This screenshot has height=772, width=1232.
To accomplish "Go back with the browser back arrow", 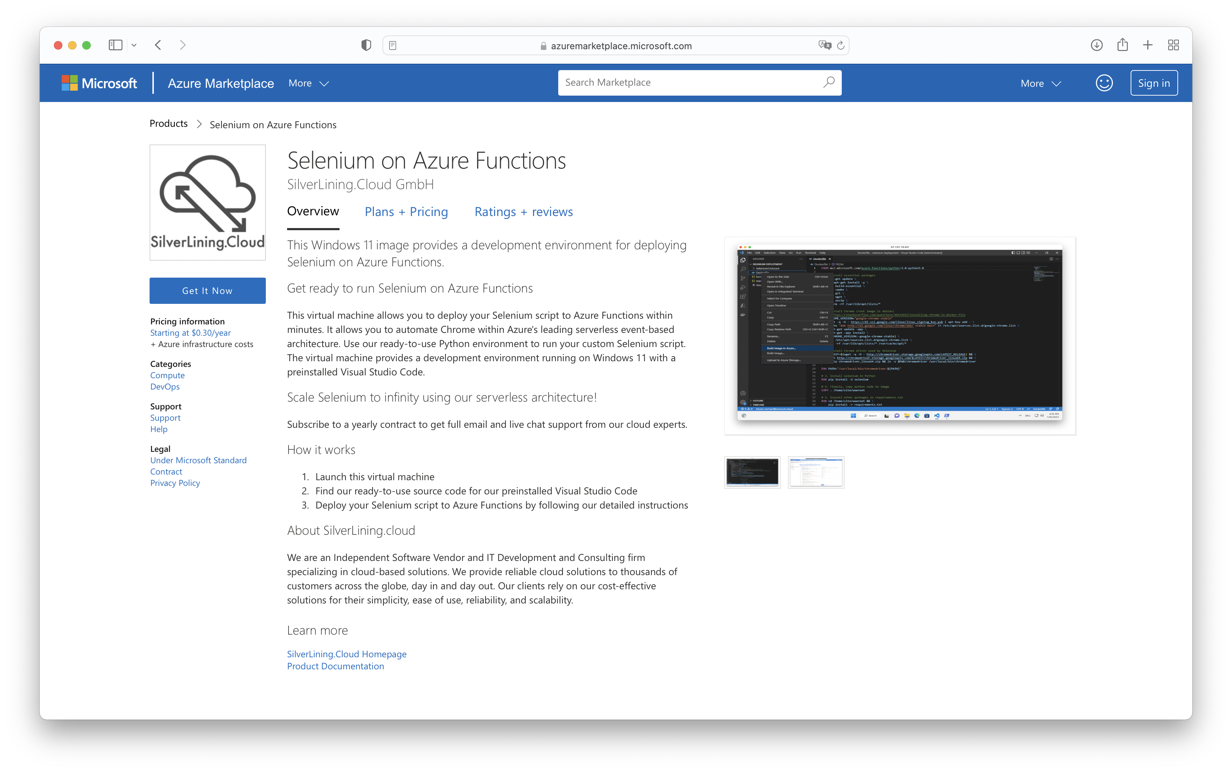I will tap(158, 45).
